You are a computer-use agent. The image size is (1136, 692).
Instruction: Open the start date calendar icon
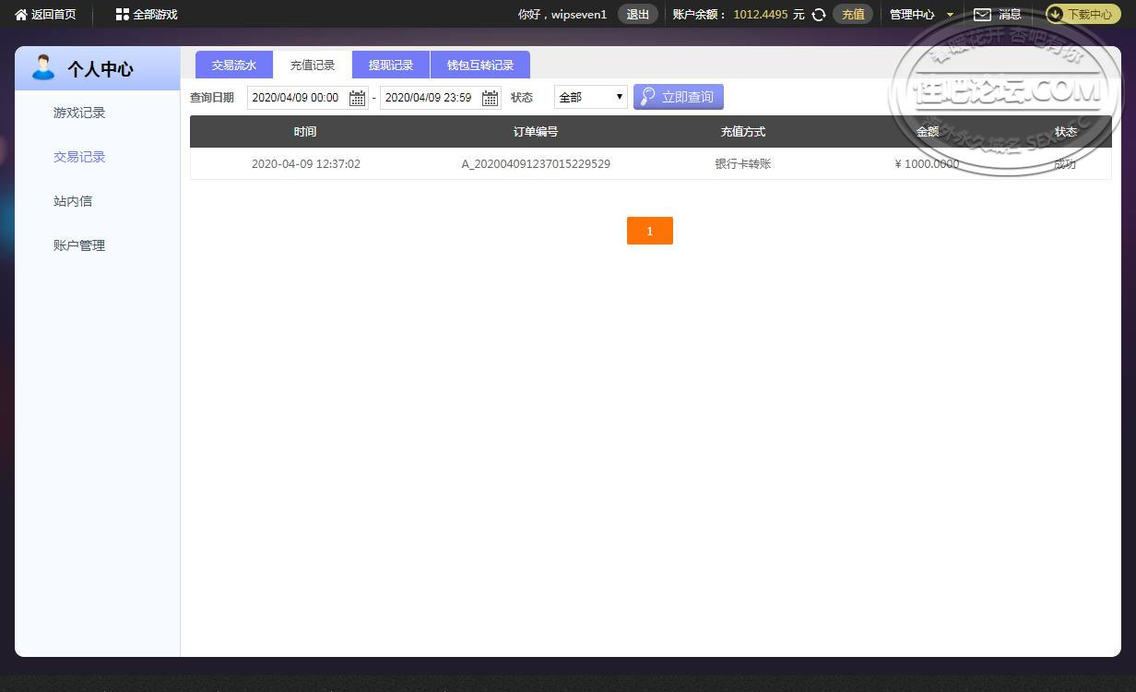[358, 98]
